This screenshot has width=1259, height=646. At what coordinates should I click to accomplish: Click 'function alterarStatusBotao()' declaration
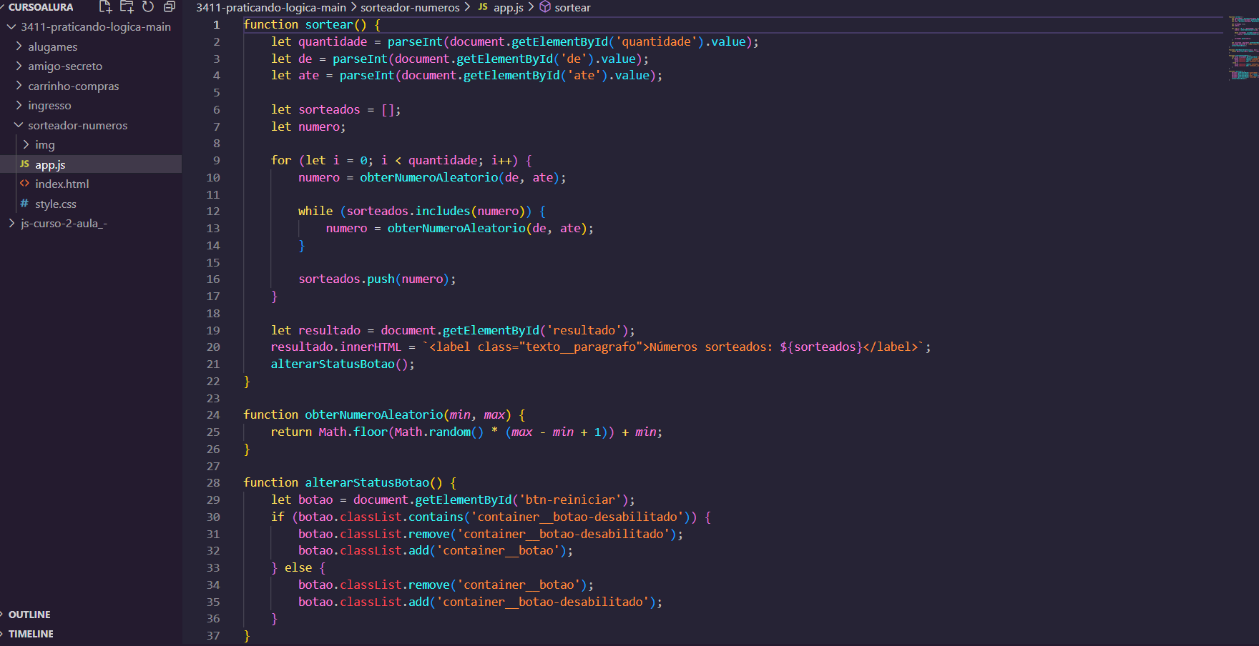pos(343,482)
